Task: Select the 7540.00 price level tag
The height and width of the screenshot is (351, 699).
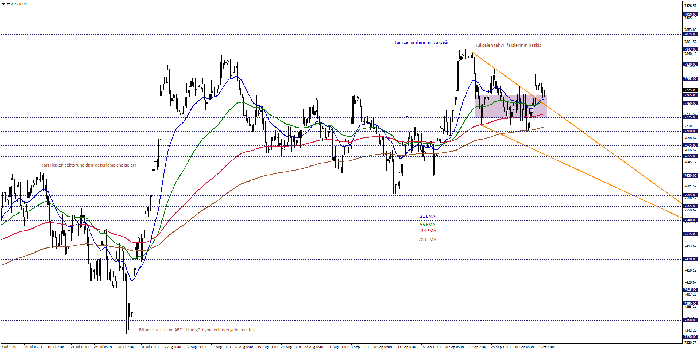Action: (x=690, y=220)
